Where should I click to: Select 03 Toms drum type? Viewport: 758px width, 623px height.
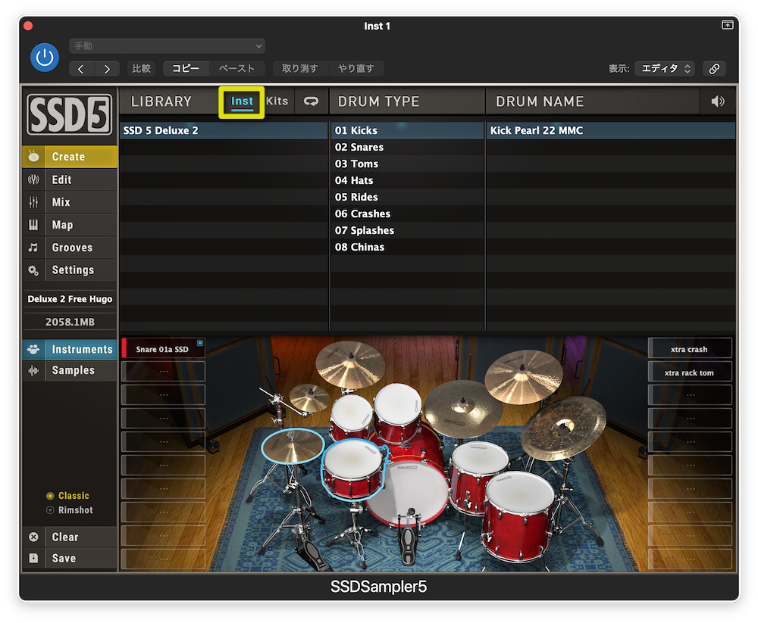[x=406, y=164]
